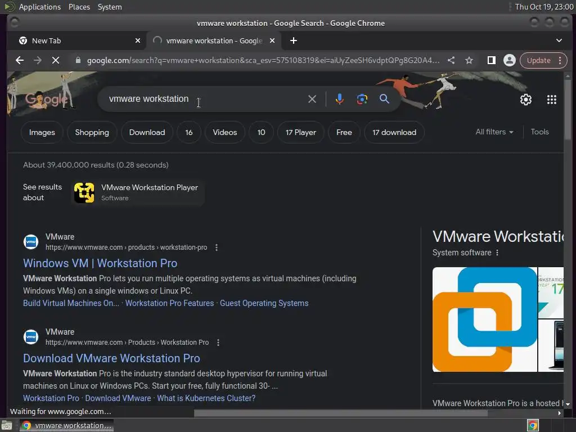View site info via the padlock icon
Image resolution: width=576 pixels, height=432 pixels.
pos(78,60)
